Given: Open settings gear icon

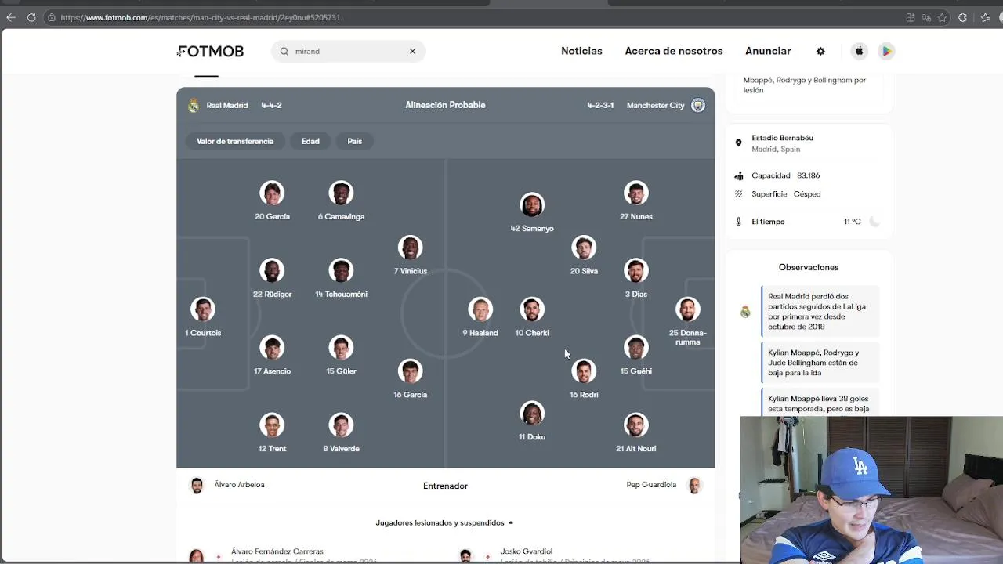Looking at the screenshot, I should click(820, 51).
